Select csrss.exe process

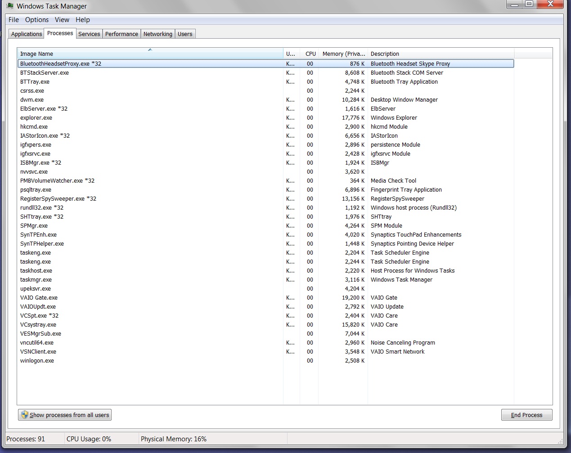click(265, 91)
